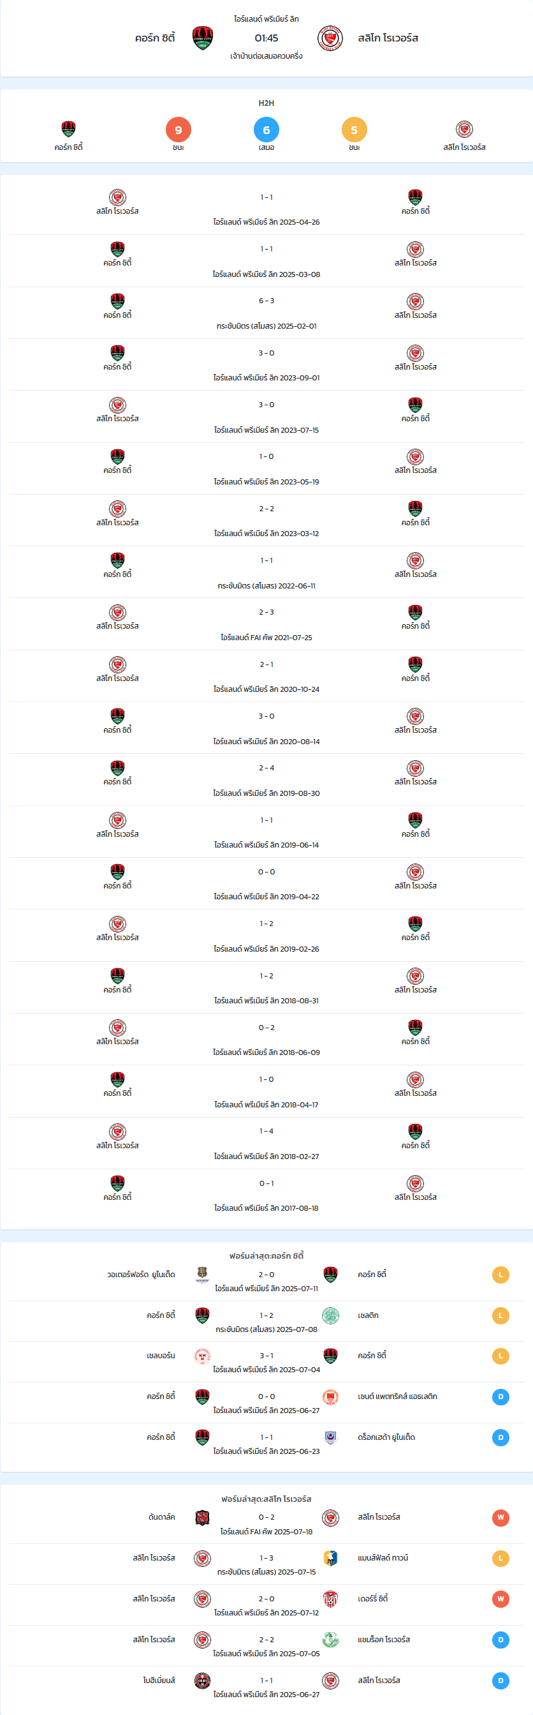Click the Derry City crest in the 2-0 row

tap(330, 1598)
